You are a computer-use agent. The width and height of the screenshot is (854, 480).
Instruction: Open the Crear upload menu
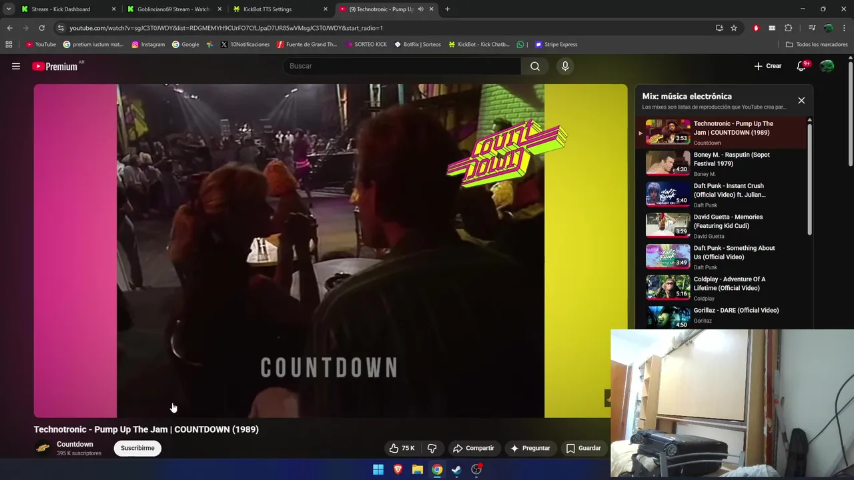tap(767, 66)
